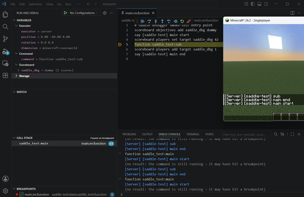Open the launch.json gear settings icon
The image size is (304, 197).
click(105, 13)
